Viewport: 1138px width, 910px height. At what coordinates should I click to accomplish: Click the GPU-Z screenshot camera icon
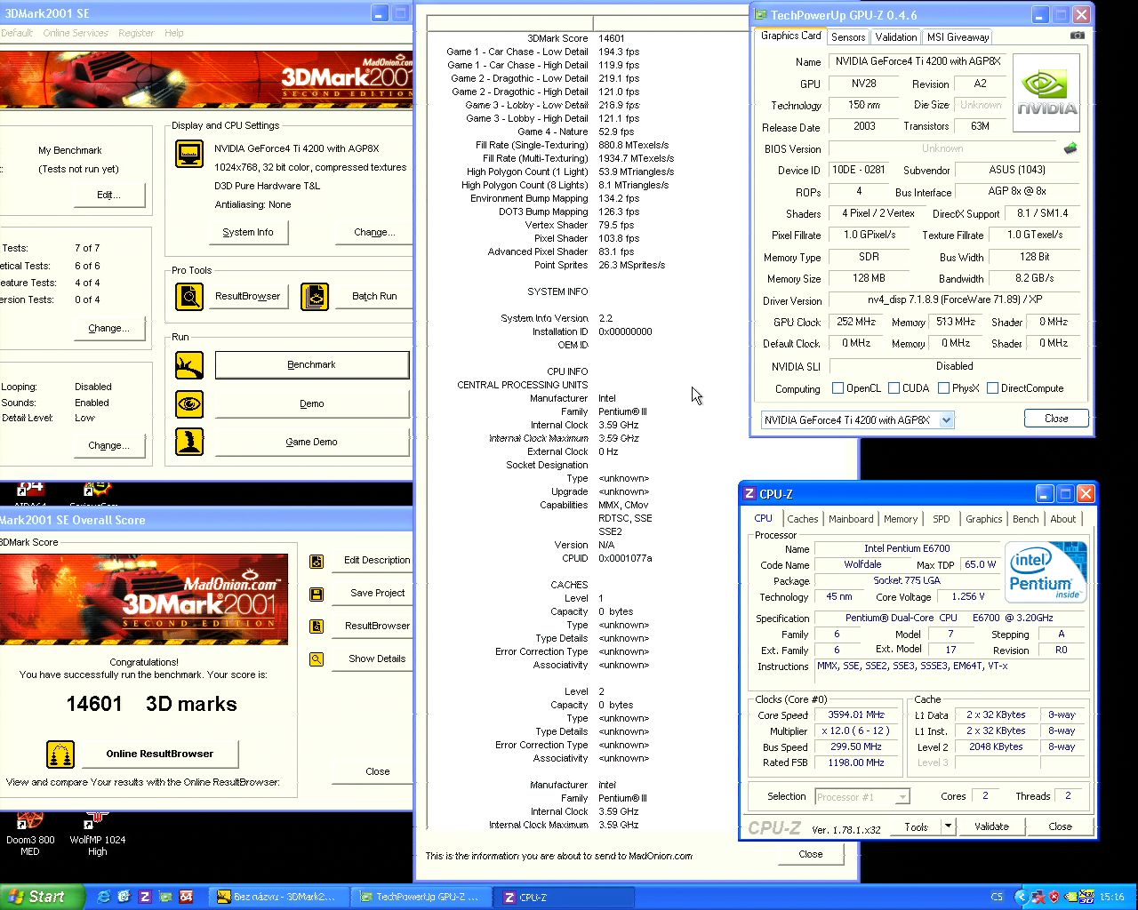pyautogui.click(x=1078, y=36)
